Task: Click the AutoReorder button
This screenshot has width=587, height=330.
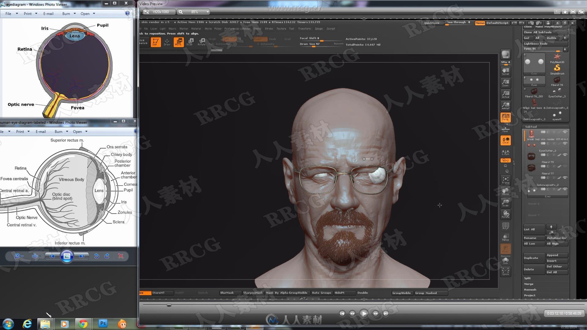Action: pyautogui.click(x=557, y=238)
